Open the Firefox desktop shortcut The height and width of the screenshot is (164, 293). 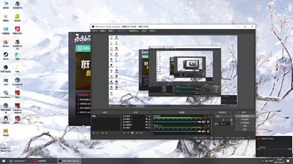tap(6, 43)
